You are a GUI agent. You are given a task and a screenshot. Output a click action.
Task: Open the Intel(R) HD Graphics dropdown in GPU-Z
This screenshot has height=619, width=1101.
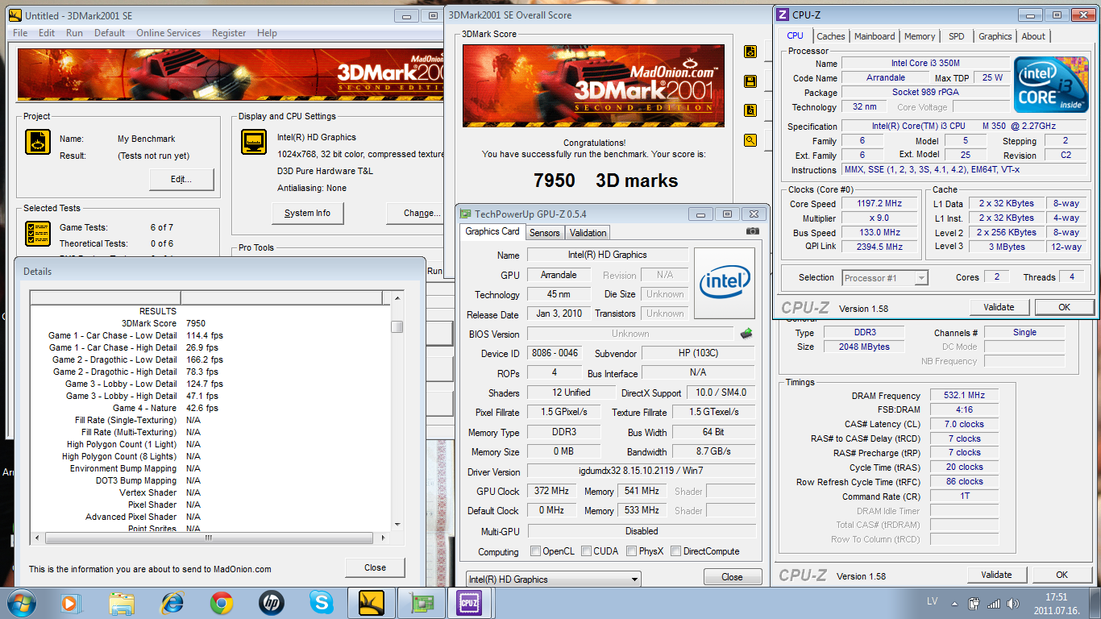coord(554,579)
